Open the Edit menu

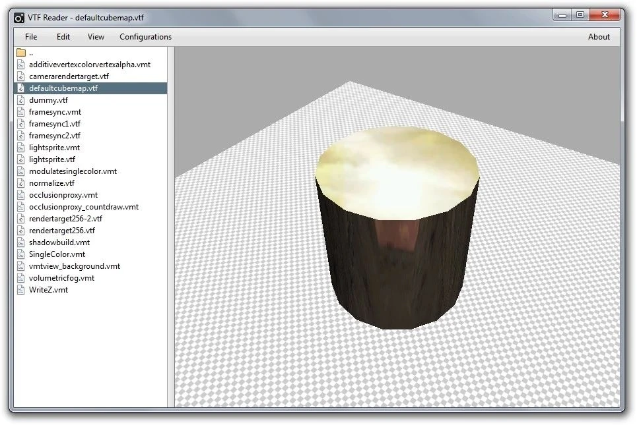pyautogui.click(x=63, y=37)
